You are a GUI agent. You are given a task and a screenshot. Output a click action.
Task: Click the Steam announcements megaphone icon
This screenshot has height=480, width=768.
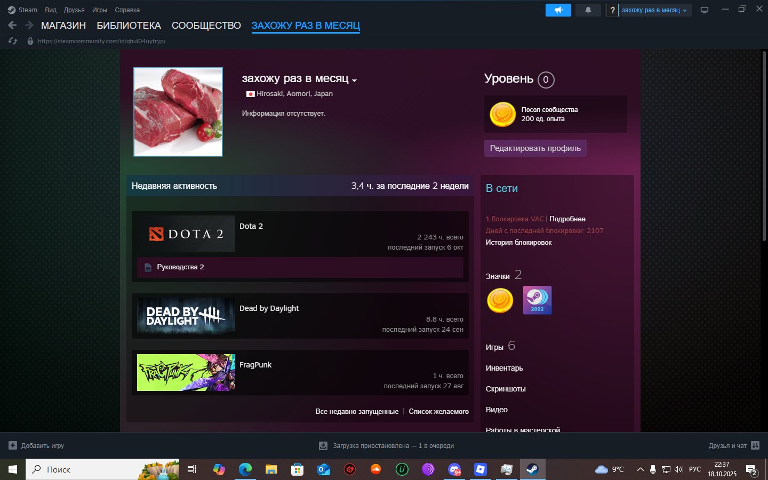pyautogui.click(x=558, y=10)
